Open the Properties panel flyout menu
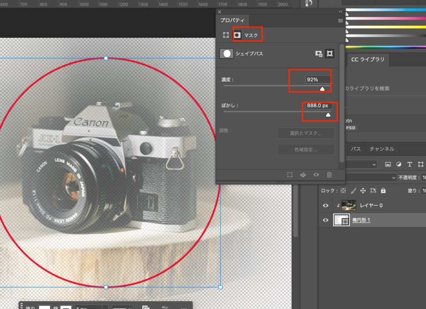 (x=340, y=20)
